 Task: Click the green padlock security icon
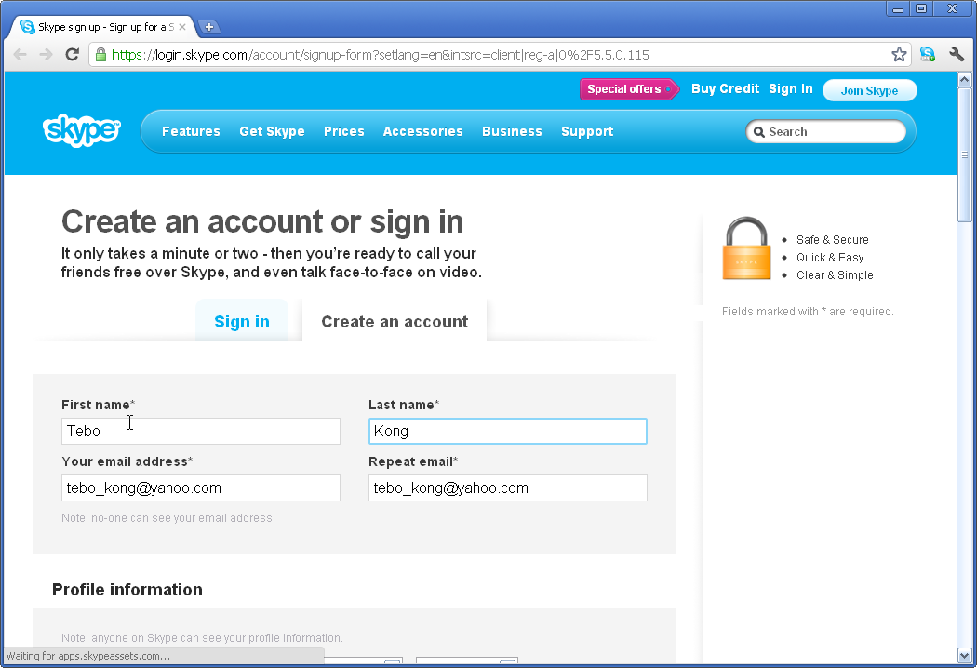click(x=100, y=55)
